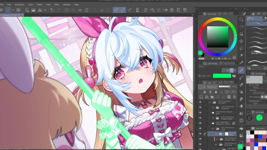Click the Redo arrow
Viewport: 267px width, 150px height.
(x=59, y=10)
